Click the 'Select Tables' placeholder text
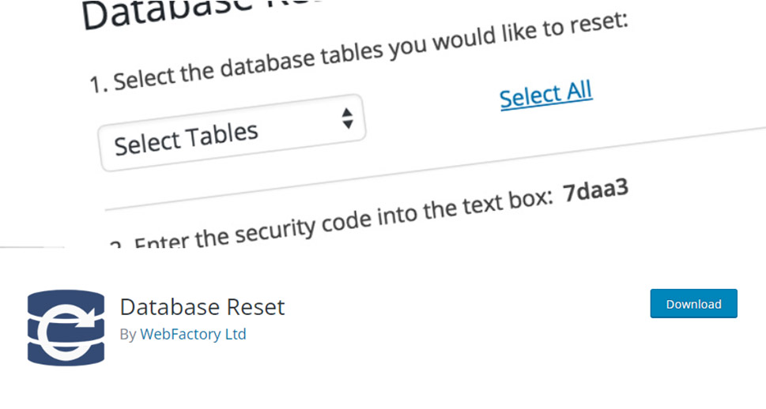Screen dimensions: 766x409 point(186,140)
